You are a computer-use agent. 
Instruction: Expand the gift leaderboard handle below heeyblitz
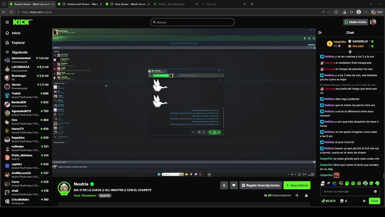tap(350, 52)
